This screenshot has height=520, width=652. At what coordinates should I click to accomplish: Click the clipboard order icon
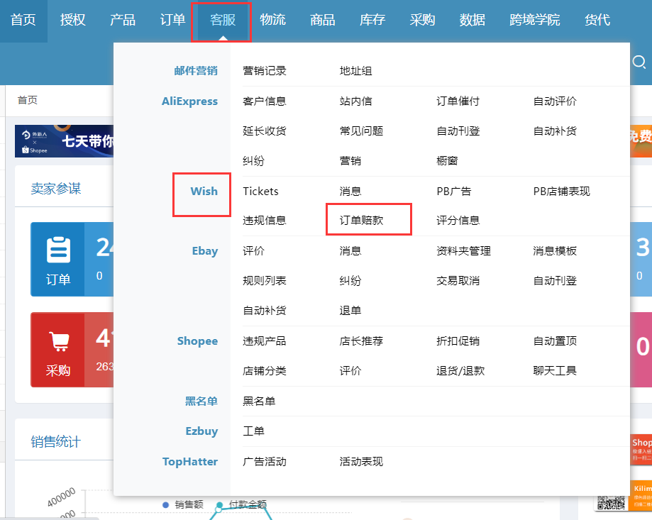(x=58, y=250)
